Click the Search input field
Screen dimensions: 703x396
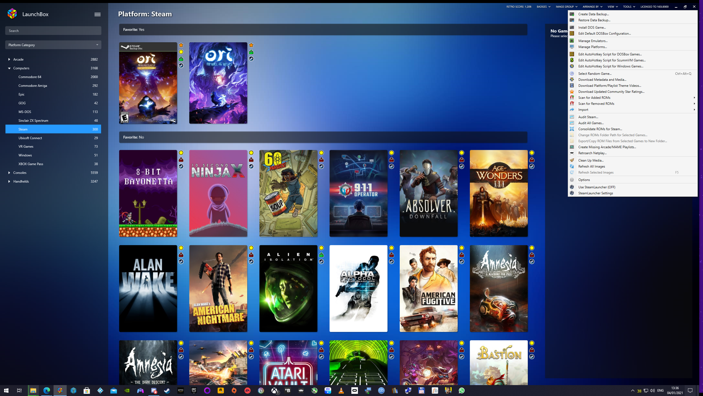(53, 31)
